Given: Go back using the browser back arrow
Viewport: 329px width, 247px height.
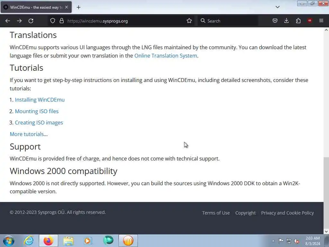Looking at the screenshot, I should pyautogui.click(x=8, y=21).
